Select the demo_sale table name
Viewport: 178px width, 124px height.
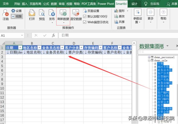[161, 60]
